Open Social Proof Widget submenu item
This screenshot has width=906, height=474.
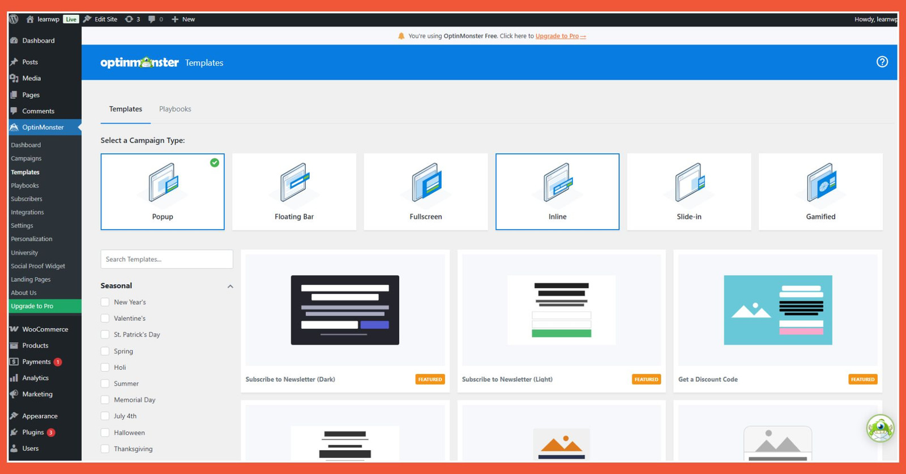pos(38,266)
